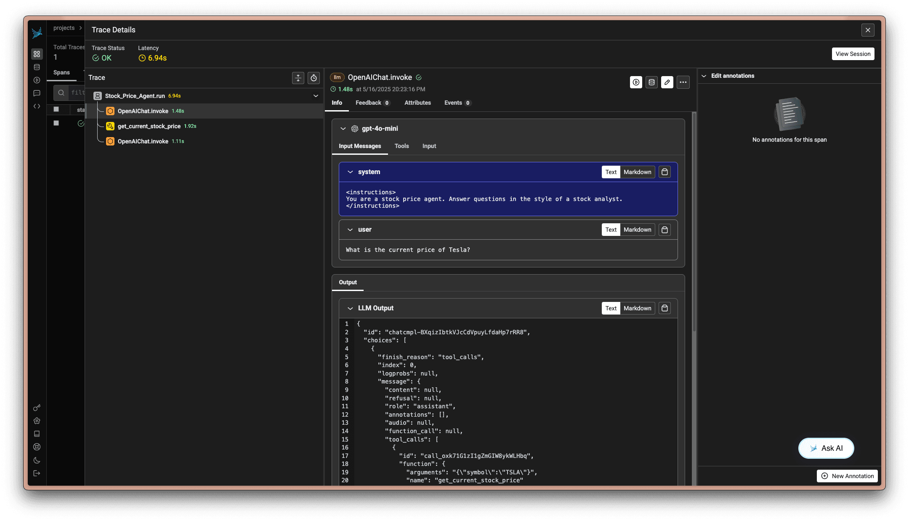The height and width of the screenshot is (521, 909).
Task: Select the OpenAIChat.invoke 1.11s span
Action: pyautogui.click(x=204, y=141)
